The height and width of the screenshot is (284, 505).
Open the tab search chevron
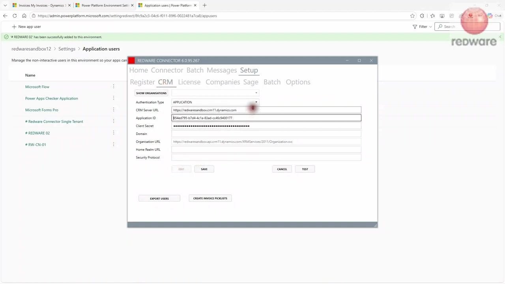pyautogui.click(x=5, y=6)
